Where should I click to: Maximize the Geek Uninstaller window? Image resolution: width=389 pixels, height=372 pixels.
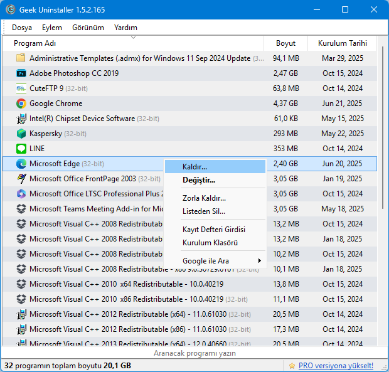click(x=345, y=9)
